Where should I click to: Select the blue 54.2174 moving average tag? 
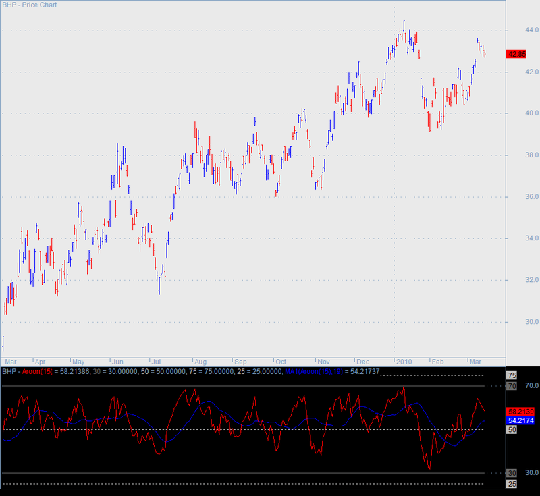(520, 420)
